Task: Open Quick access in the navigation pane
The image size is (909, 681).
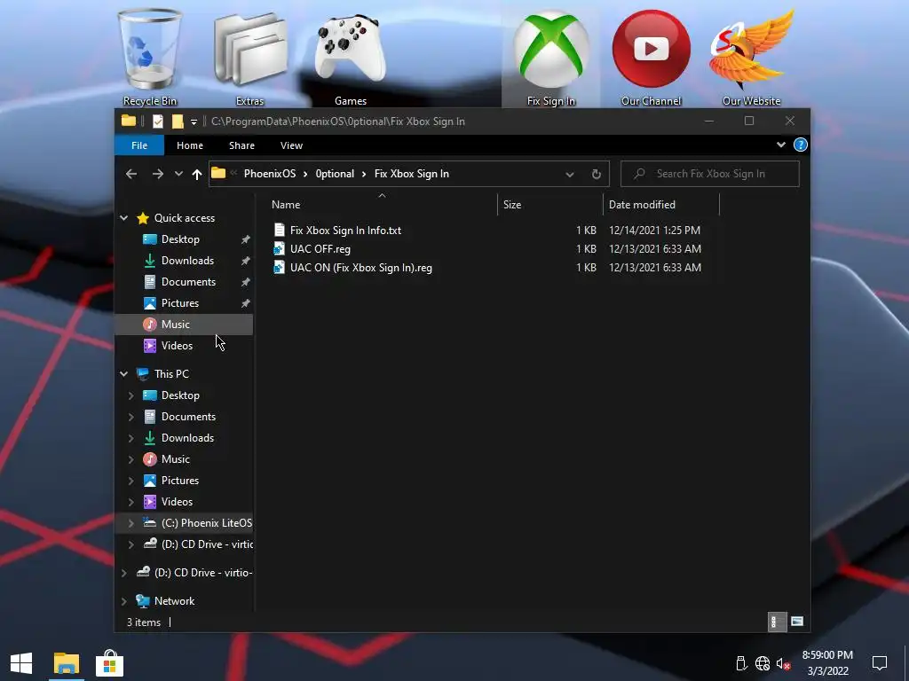Action: (185, 218)
